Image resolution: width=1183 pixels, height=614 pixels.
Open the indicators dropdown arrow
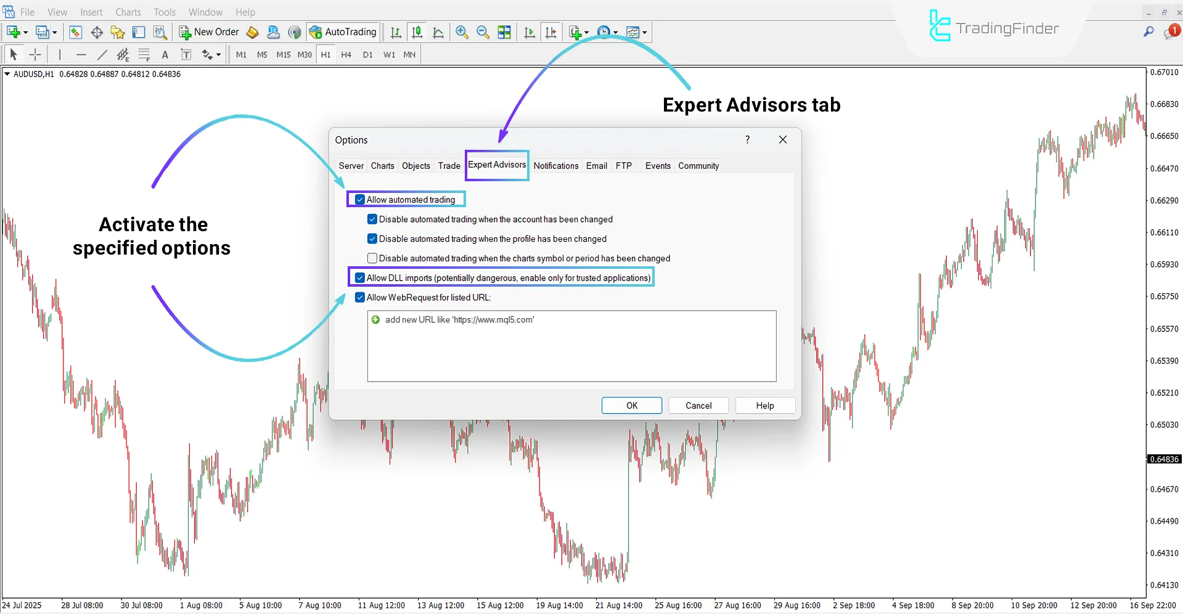click(645, 32)
